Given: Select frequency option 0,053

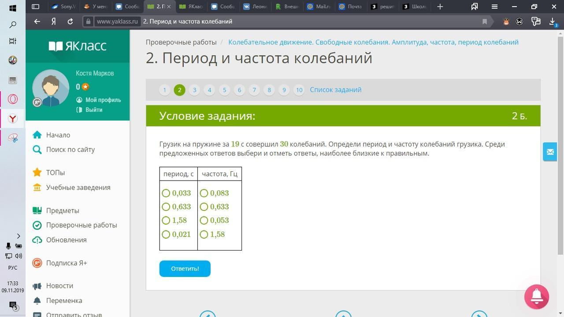Looking at the screenshot, I should pos(204,221).
